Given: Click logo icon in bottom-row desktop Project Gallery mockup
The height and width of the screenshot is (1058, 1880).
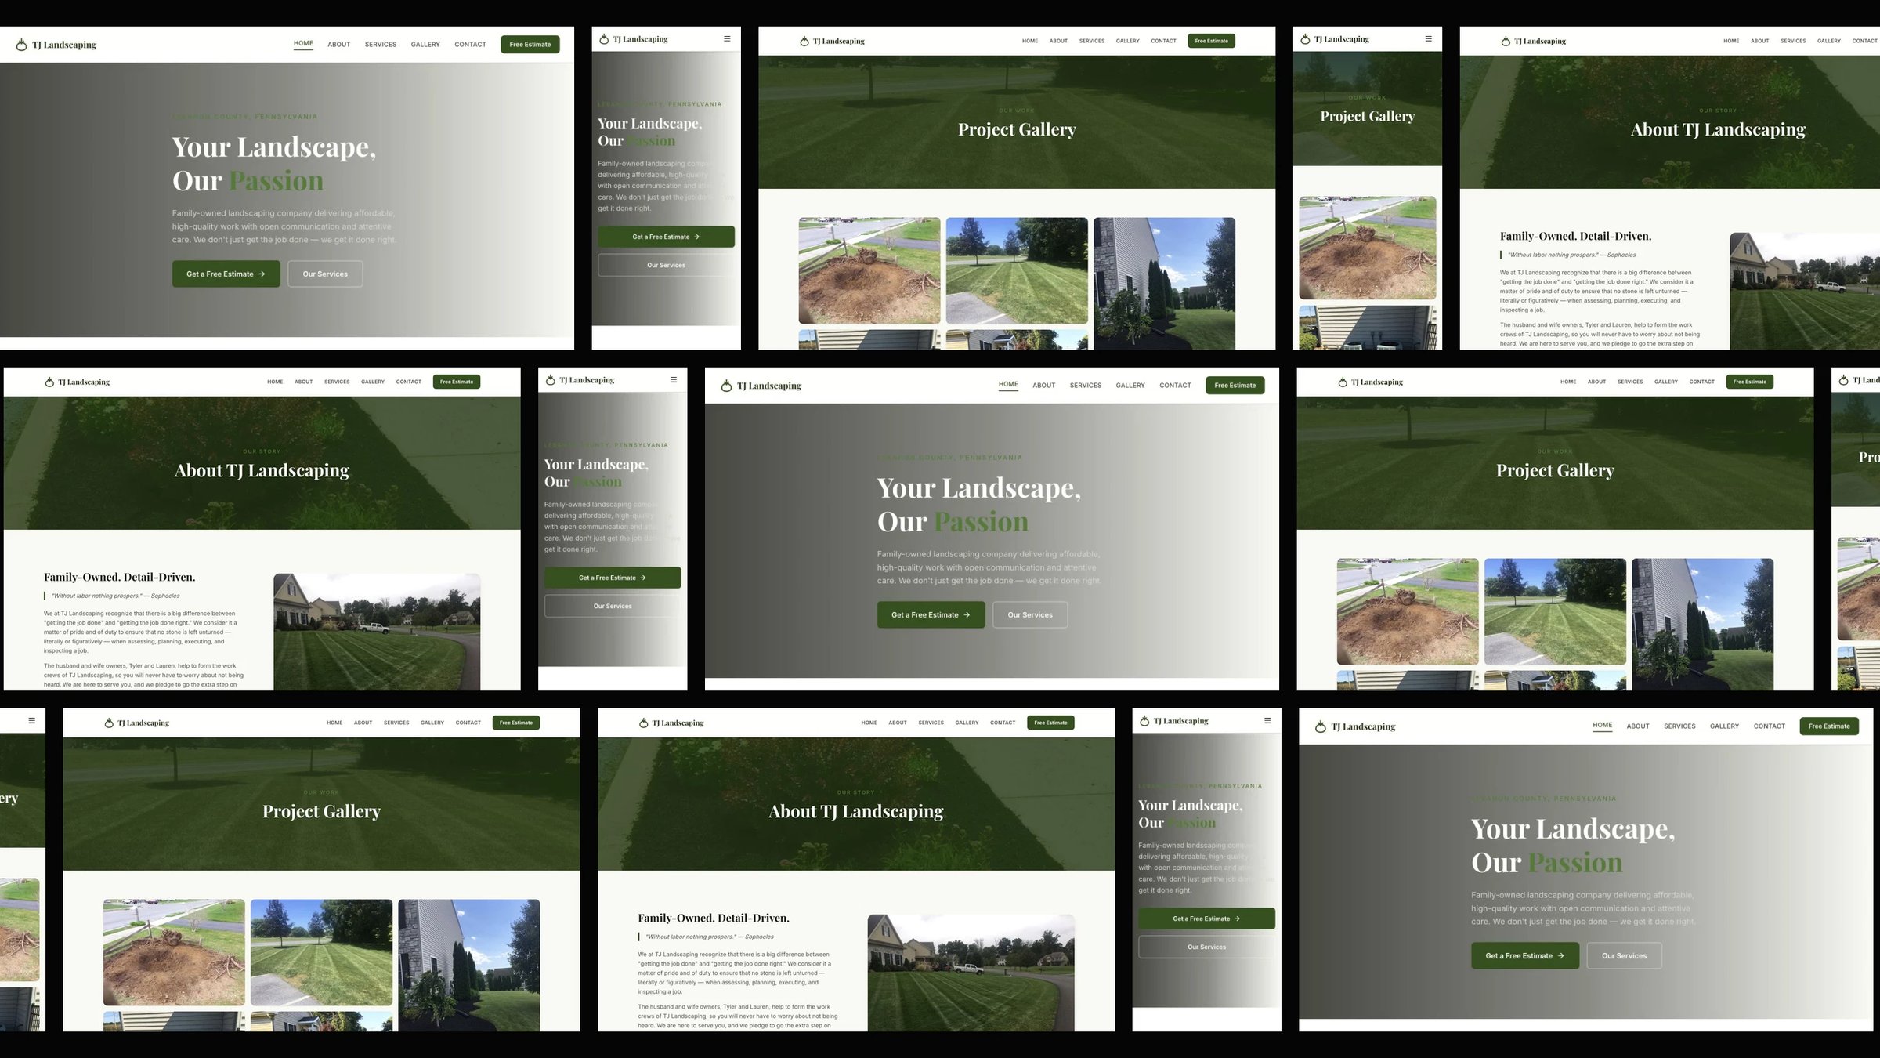Looking at the screenshot, I should click(x=109, y=723).
